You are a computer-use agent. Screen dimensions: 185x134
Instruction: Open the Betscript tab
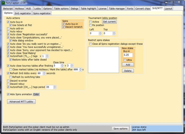[x=8, y=9]
